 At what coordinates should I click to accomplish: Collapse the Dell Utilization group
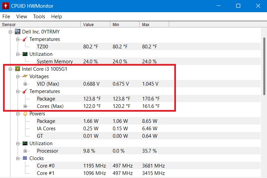[x=18, y=54]
